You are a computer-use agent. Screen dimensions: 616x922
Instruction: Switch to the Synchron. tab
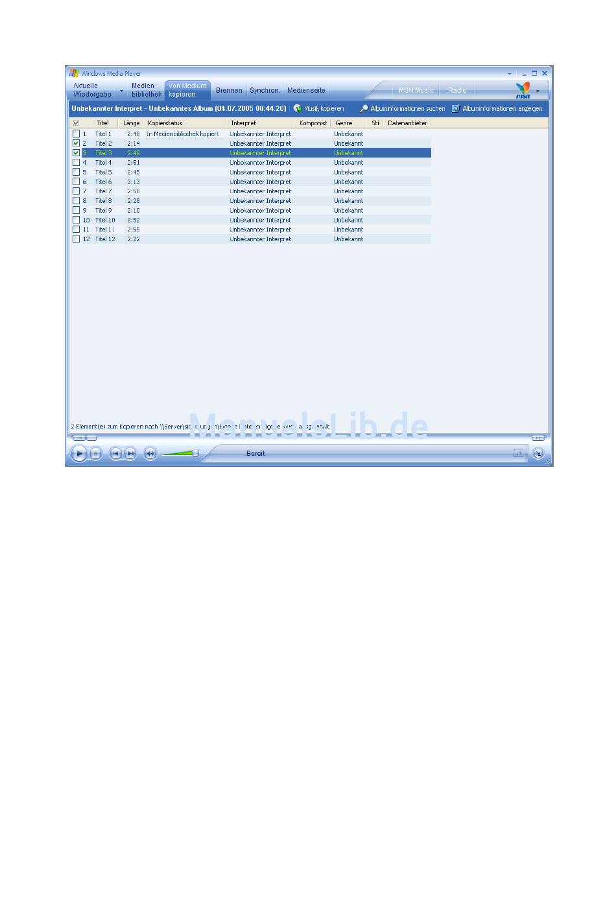click(x=265, y=91)
